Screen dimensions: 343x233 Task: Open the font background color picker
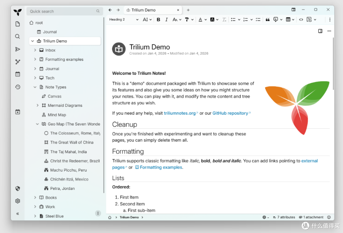tap(214, 20)
